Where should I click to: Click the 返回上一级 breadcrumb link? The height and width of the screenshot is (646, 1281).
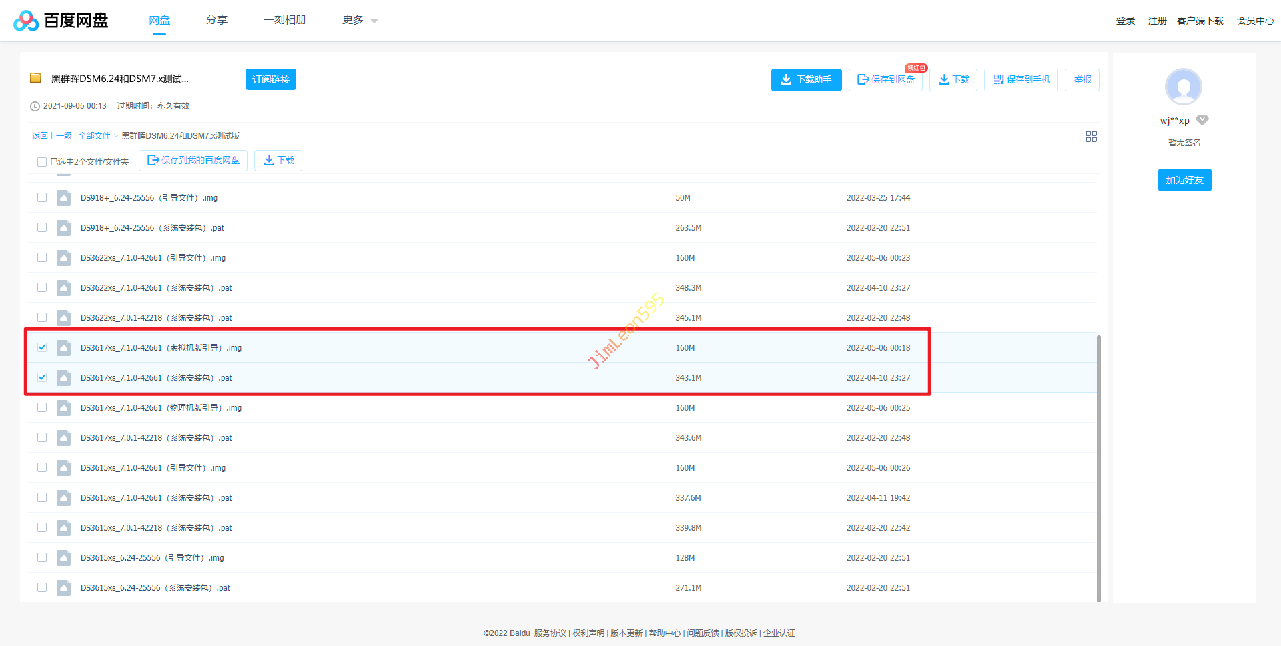[x=51, y=136]
